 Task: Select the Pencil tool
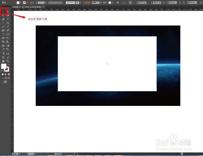(8, 27)
